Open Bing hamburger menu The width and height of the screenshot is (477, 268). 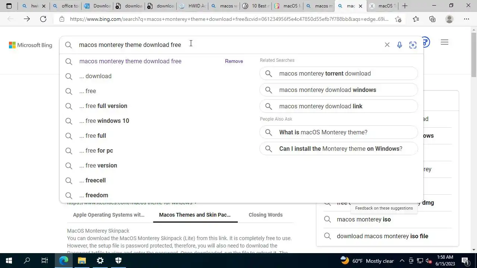tap(444, 42)
